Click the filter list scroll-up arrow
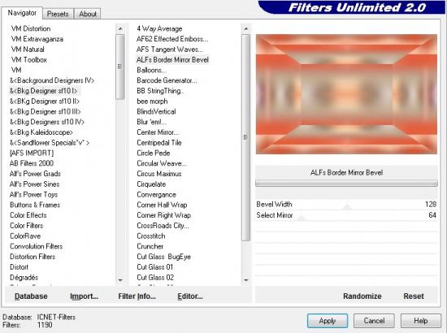The width and height of the screenshot is (447, 333). (246, 28)
